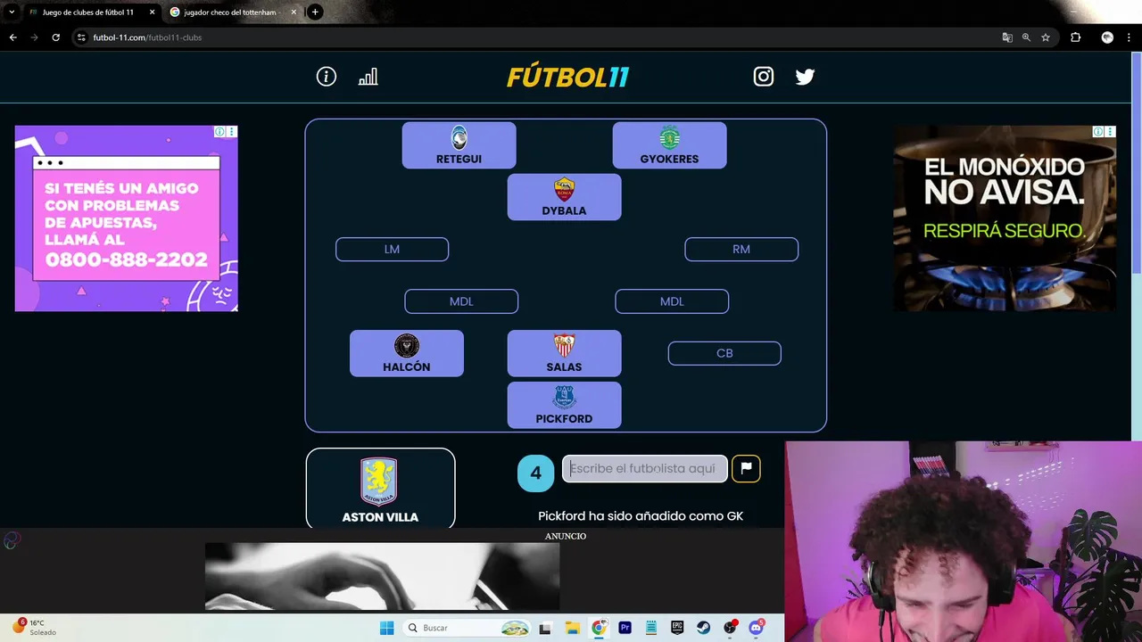Close the 'Juego de clubes de fútbol 11' tab
Viewport: 1142px width, 642px height.
coord(153,12)
